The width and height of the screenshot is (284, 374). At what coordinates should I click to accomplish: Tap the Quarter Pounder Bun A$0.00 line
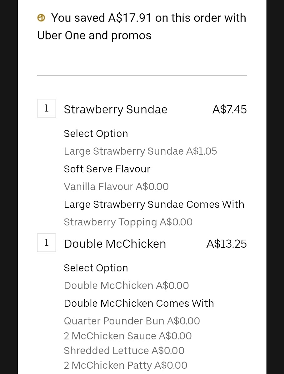[132, 321]
